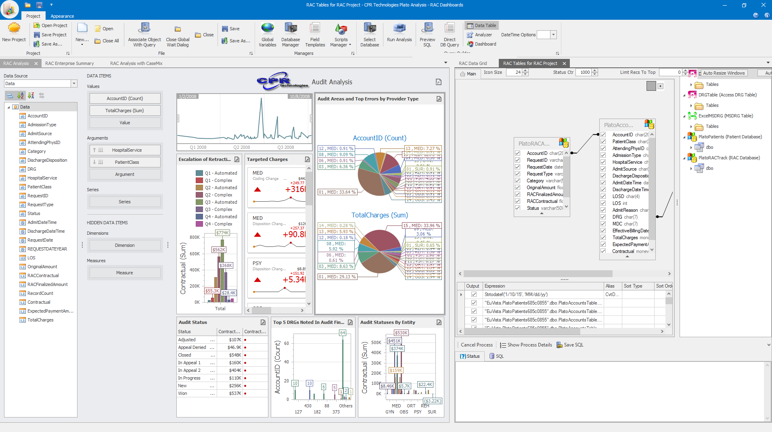
Task: Switch to the SQL tab
Action: tap(496, 356)
